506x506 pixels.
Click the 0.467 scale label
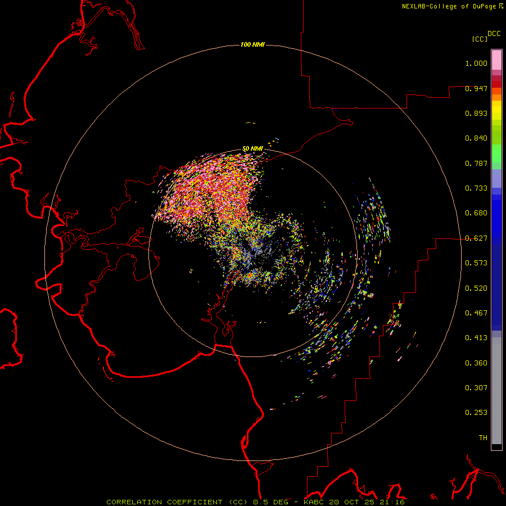(476, 313)
